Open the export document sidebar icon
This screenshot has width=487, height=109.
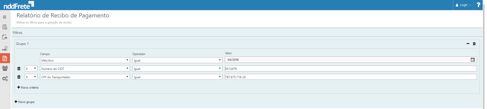coord(5,37)
